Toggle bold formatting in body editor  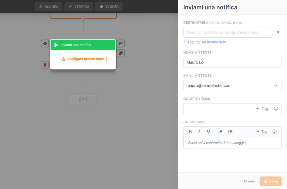[190, 132]
